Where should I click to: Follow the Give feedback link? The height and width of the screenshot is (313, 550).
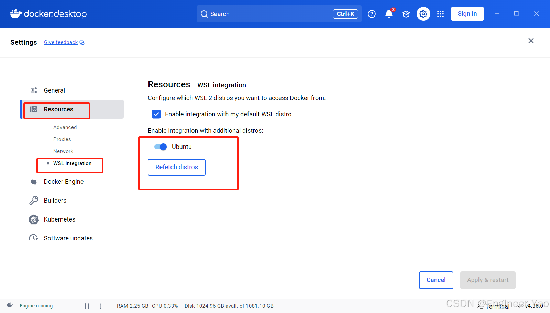61,42
